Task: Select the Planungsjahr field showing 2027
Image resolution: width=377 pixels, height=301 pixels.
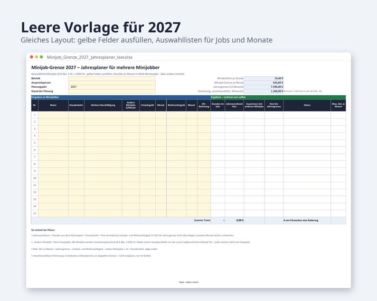Action: [112, 87]
